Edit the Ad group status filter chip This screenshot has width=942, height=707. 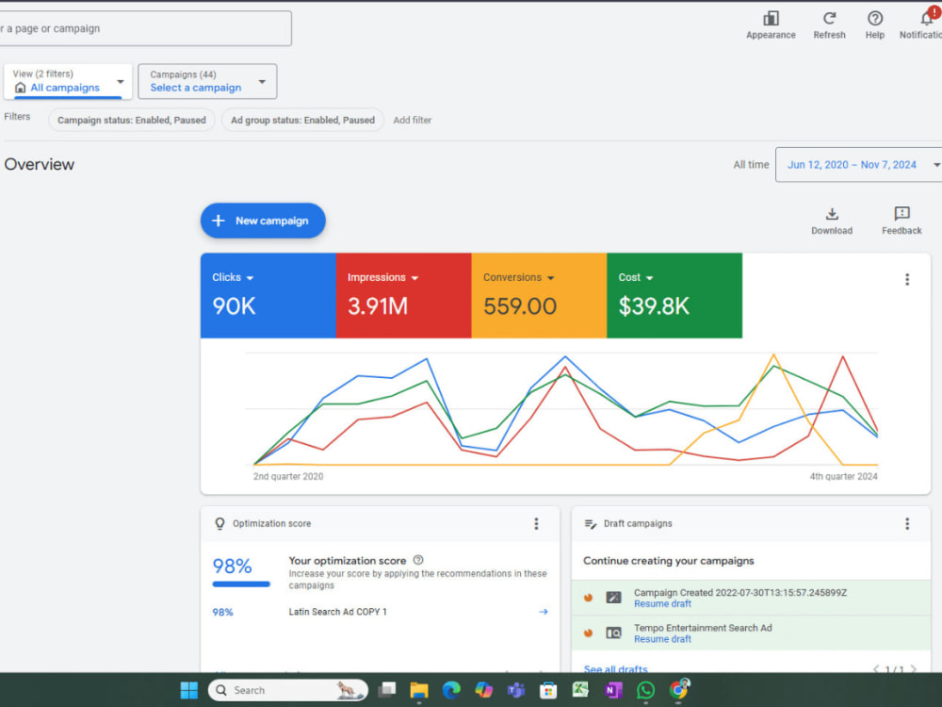pyautogui.click(x=302, y=121)
